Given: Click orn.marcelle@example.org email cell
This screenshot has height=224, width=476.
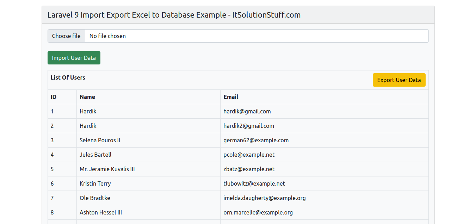Looking at the screenshot, I should 258,212.
